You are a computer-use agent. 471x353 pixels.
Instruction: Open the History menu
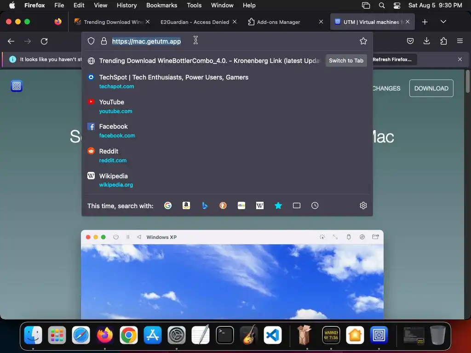[x=126, y=6]
